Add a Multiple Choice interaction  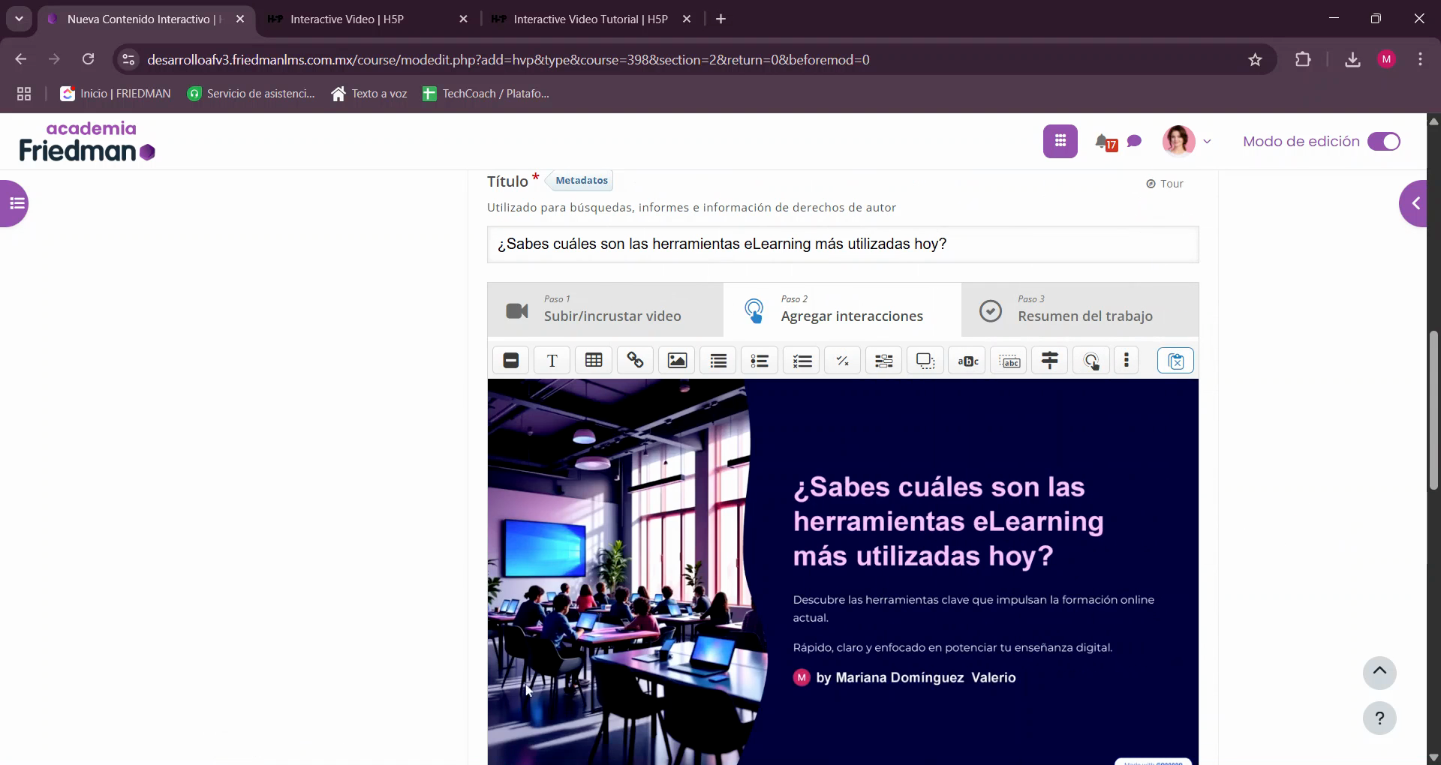coord(802,361)
